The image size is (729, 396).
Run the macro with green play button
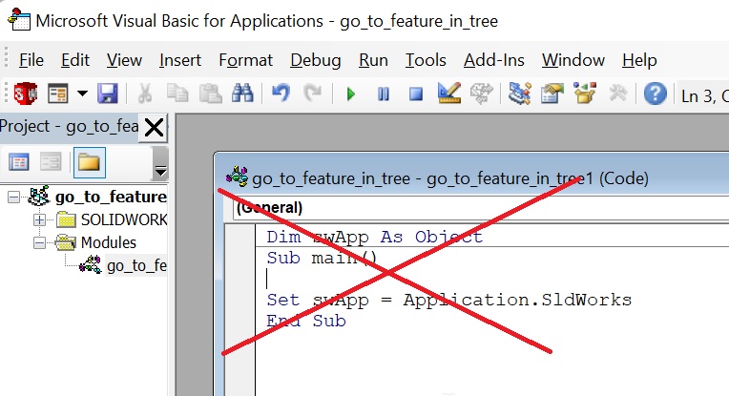pyautogui.click(x=351, y=94)
